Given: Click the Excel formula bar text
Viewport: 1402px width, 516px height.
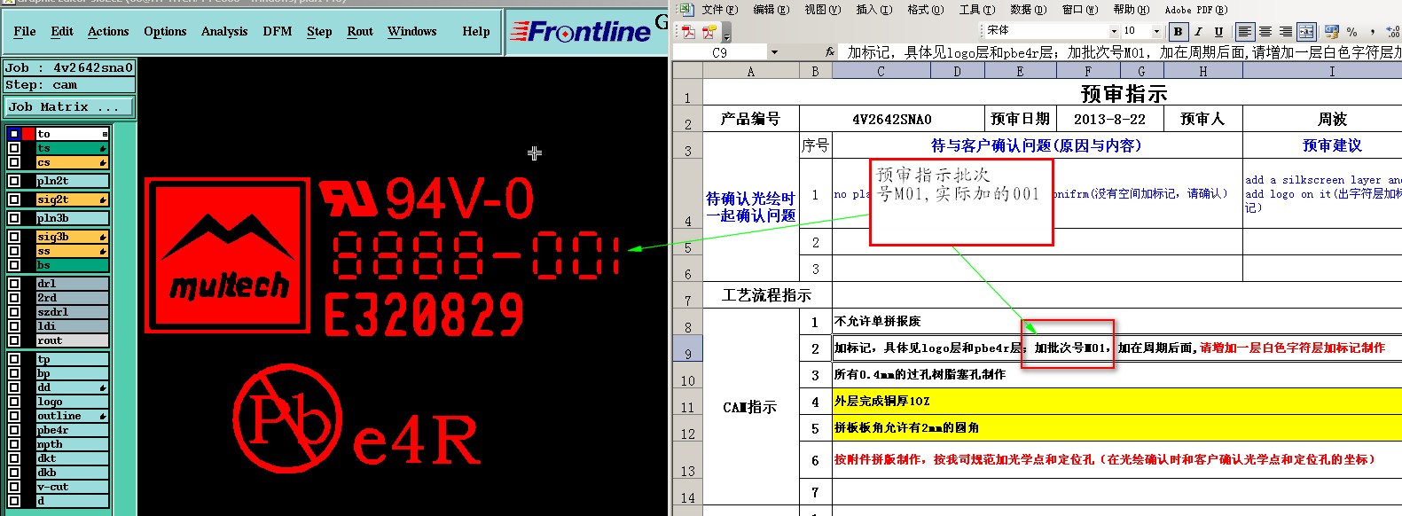Looking at the screenshot, I should point(1123,52).
